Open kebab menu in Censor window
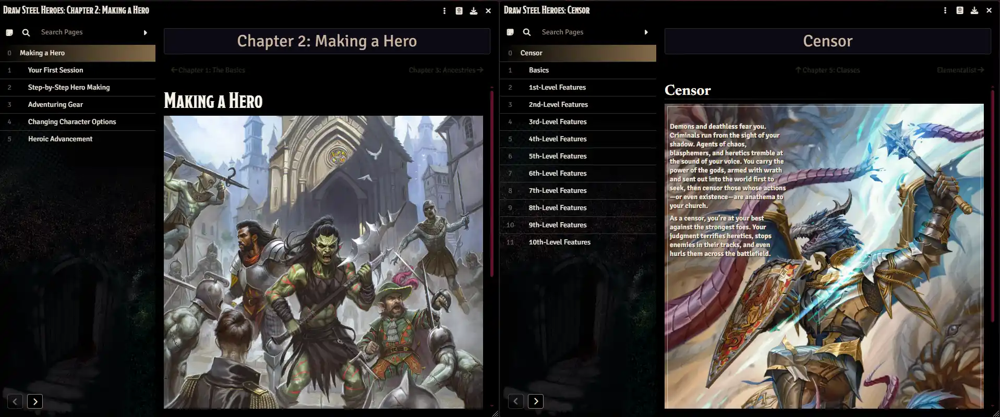 click(945, 10)
